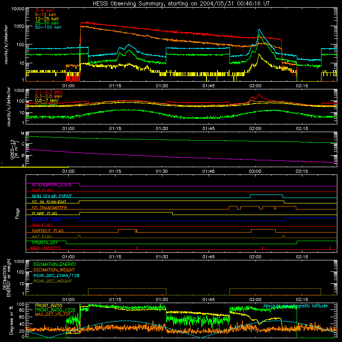The height and width of the screenshot is (342, 342).
Task: Select the 6-12 keV legend label
Action: click(46, 15)
